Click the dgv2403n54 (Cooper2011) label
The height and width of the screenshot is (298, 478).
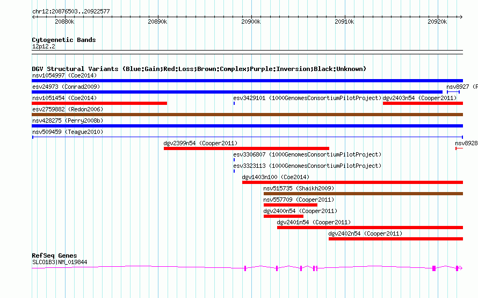point(419,98)
